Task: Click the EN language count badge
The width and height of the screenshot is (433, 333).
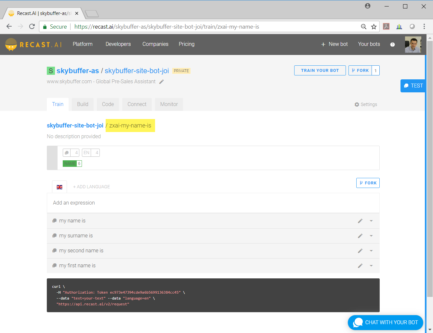Action: coord(91,153)
